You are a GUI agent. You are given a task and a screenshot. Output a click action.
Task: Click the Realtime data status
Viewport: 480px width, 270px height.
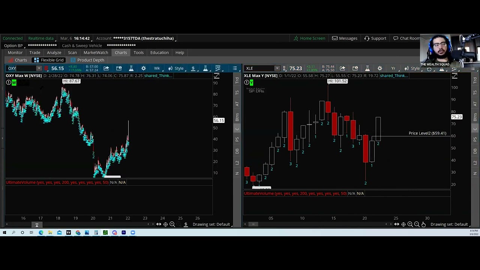point(41,38)
